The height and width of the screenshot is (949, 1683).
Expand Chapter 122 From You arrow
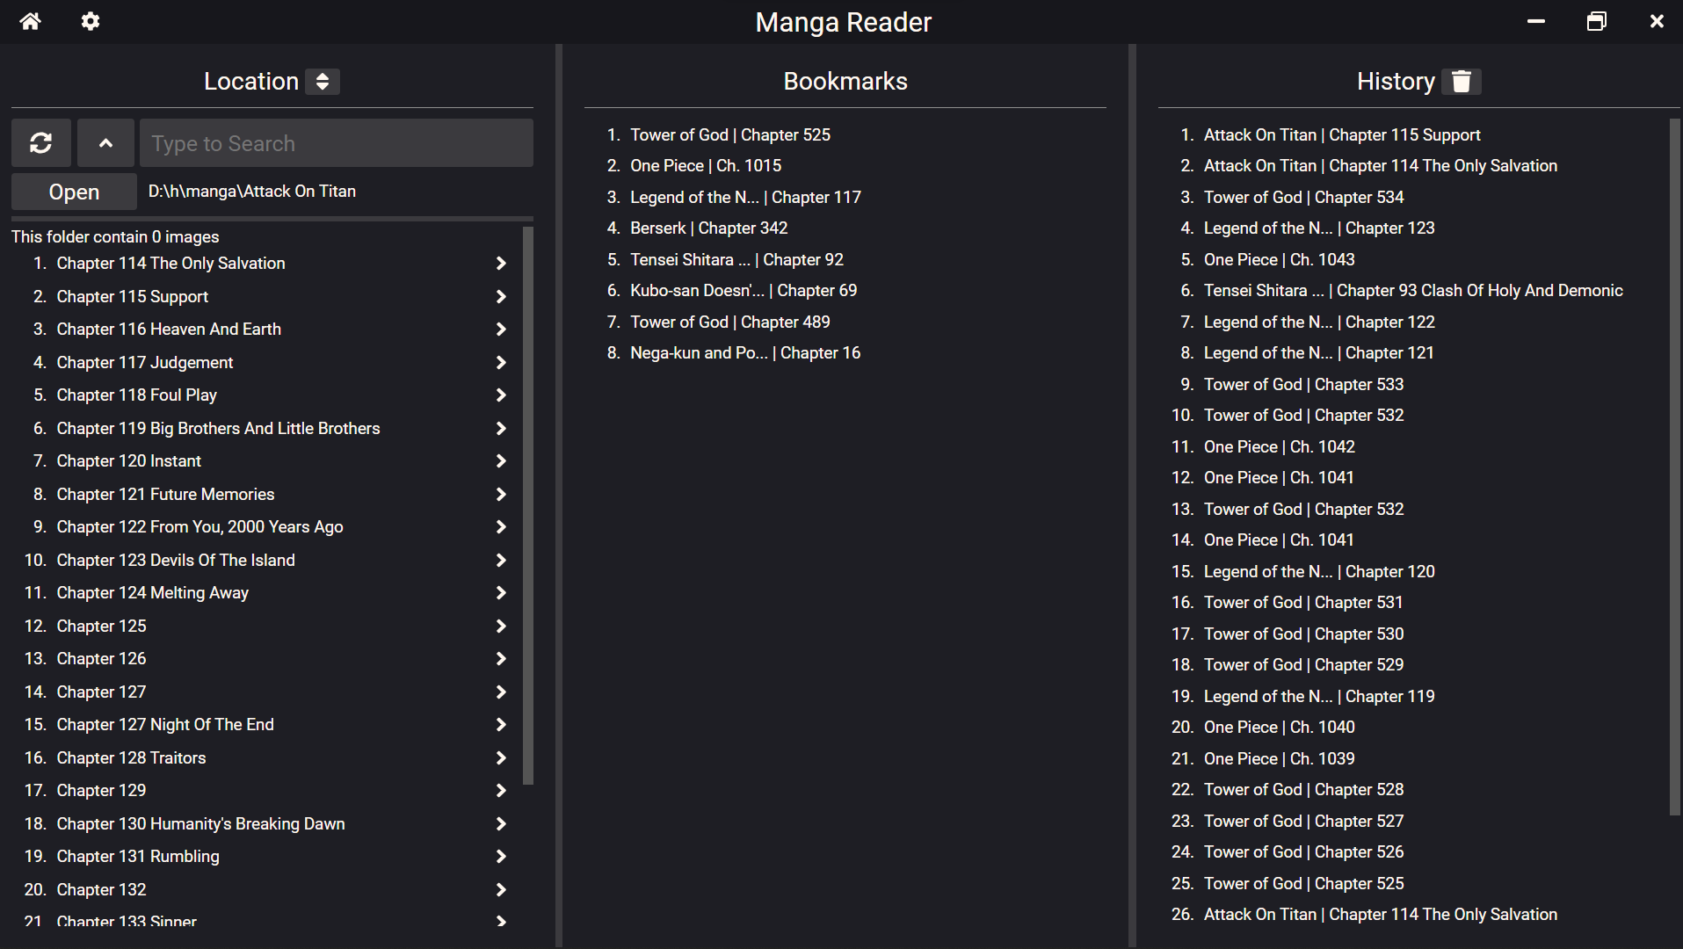(501, 527)
